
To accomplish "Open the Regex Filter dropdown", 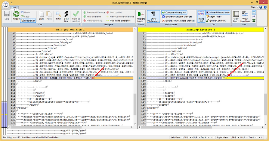I will [x=214, y=17].
